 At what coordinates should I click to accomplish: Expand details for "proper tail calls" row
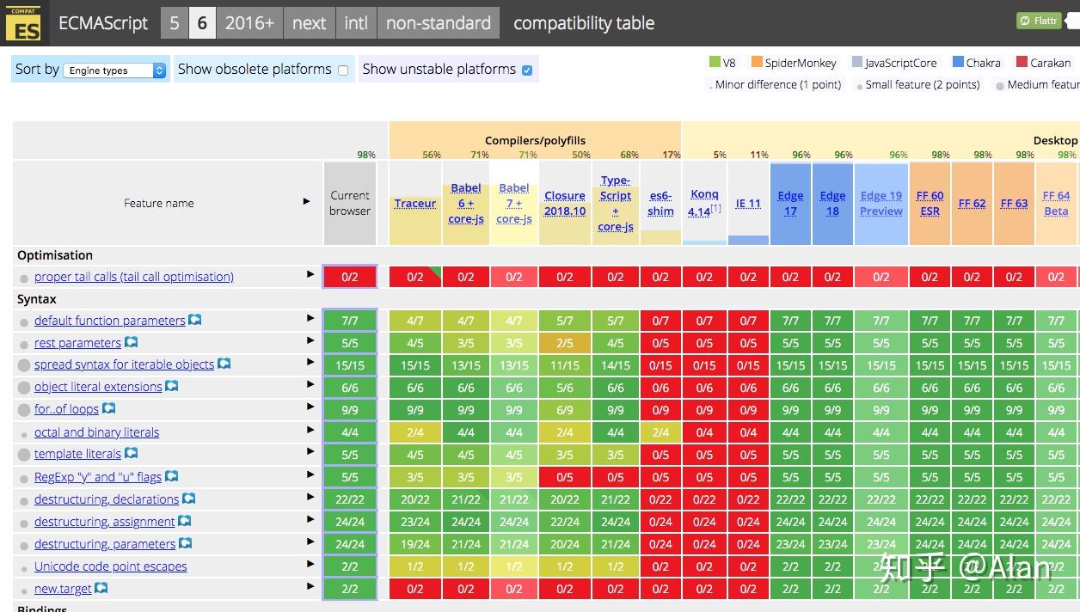point(310,276)
